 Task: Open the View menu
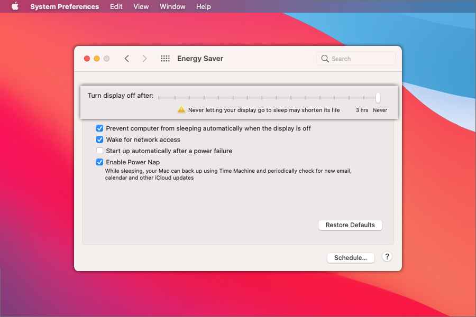(141, 7)
